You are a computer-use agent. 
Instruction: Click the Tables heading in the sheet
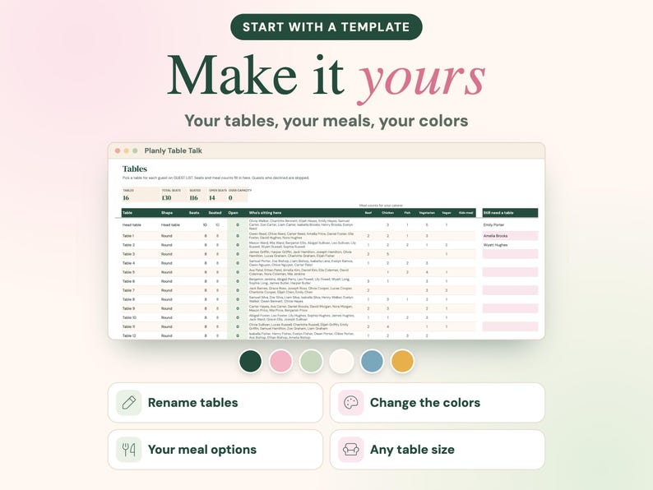135,169
